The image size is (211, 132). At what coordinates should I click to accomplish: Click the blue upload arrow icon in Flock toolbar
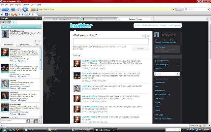click(x=32, y=15)
